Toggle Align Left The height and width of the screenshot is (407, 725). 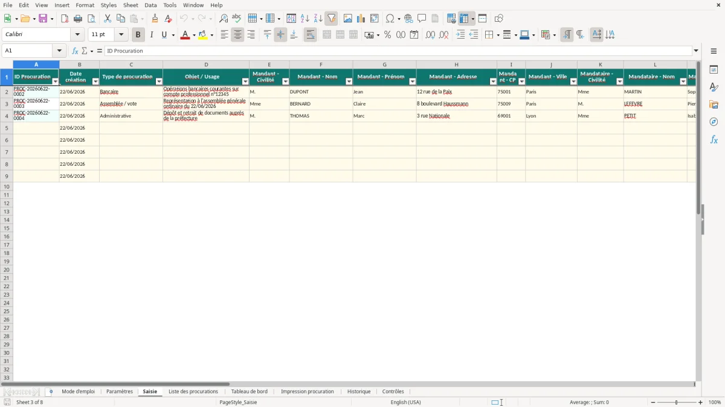point(224,35)
